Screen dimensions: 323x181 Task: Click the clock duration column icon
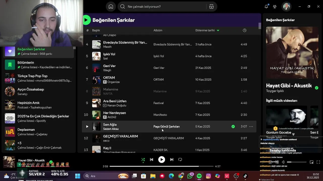click(245, 30)
